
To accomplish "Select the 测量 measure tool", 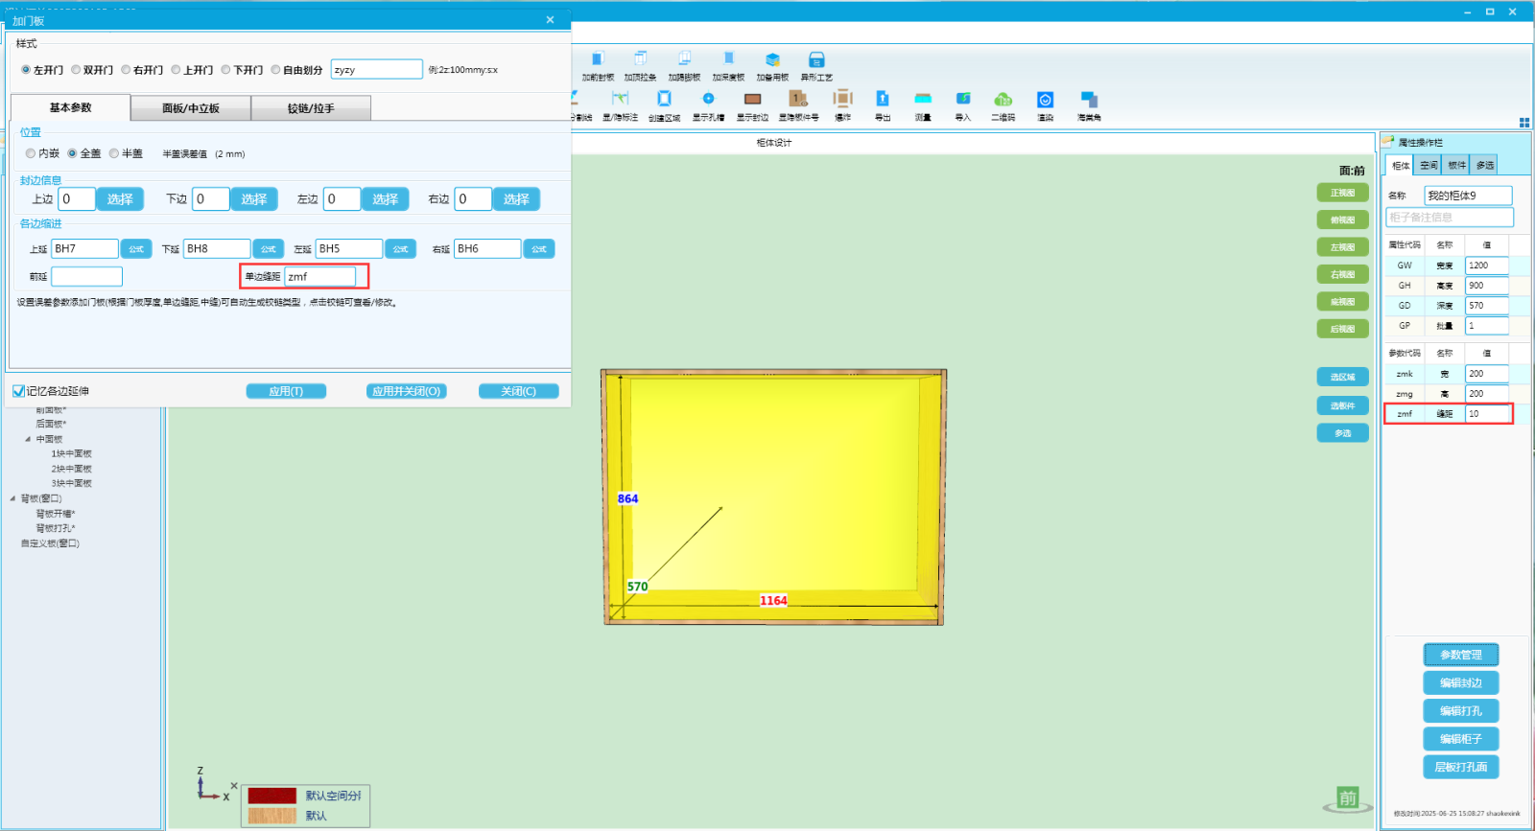I will [x=923, y=105].
